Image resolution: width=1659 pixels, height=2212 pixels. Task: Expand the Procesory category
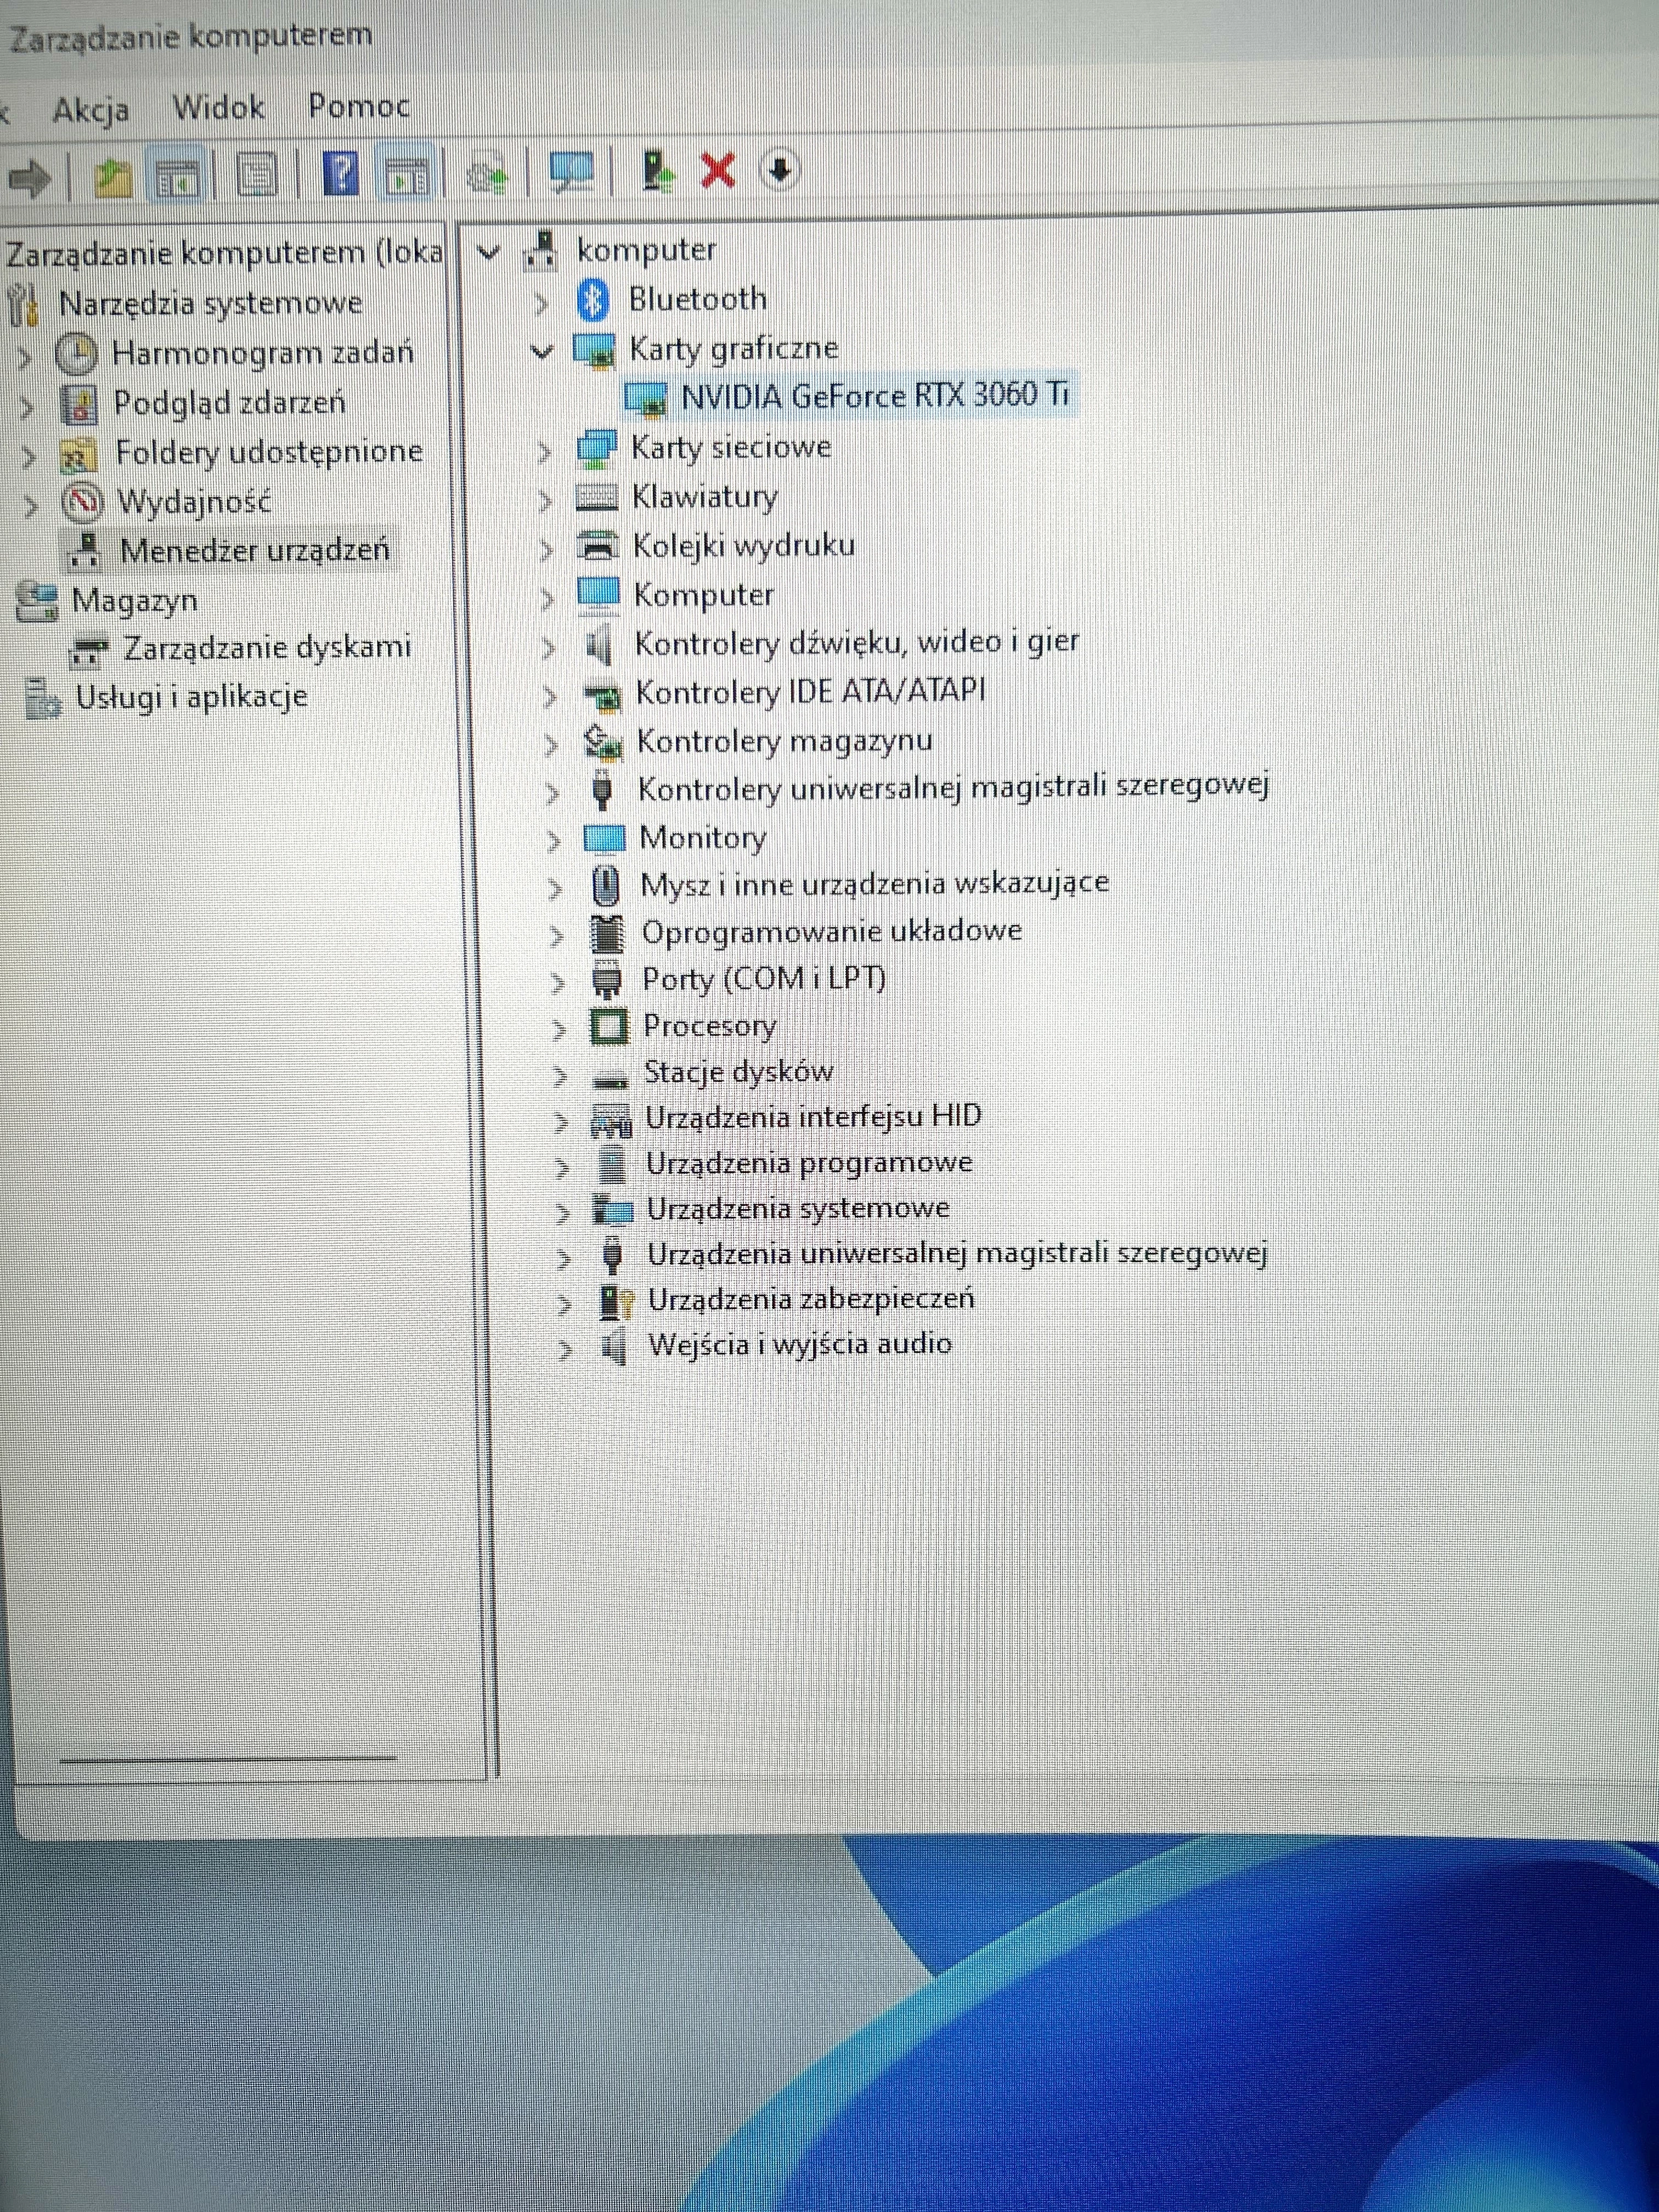(x=559, y=1029)
